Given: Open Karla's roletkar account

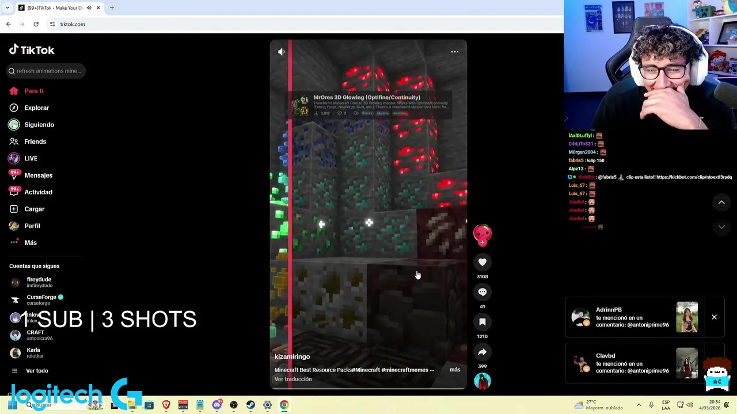Looking at the screenshot, I should [26, 353].
